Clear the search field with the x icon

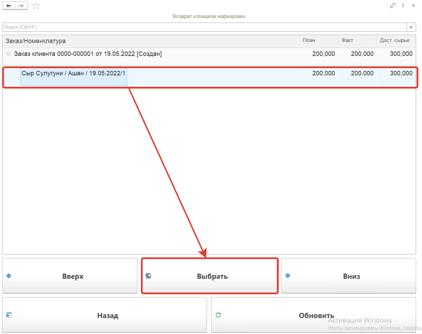click(411, 27)
